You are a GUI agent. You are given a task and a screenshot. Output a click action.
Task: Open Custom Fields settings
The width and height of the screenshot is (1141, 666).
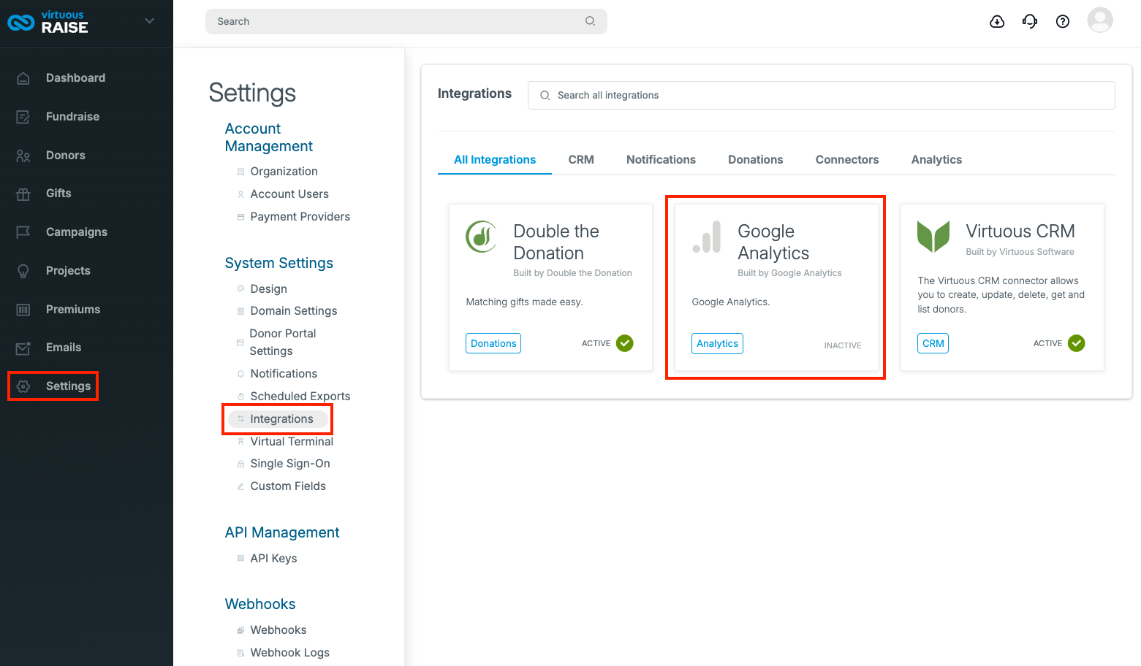(x=288, y=486)
